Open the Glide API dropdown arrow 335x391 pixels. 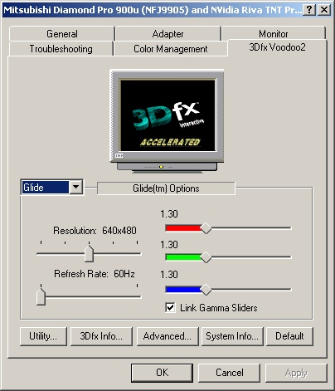tap(75, 188)
